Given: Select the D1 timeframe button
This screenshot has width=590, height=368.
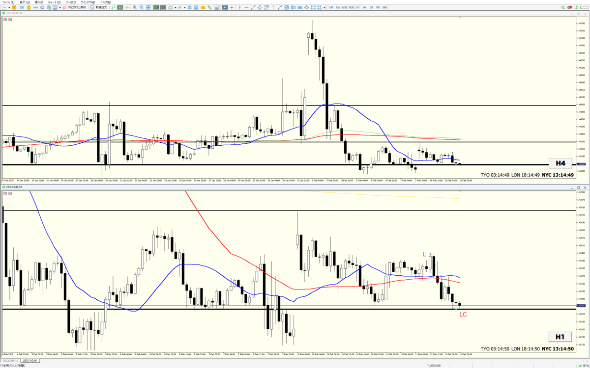Looking at the screenshot, I should coord(371,7).
